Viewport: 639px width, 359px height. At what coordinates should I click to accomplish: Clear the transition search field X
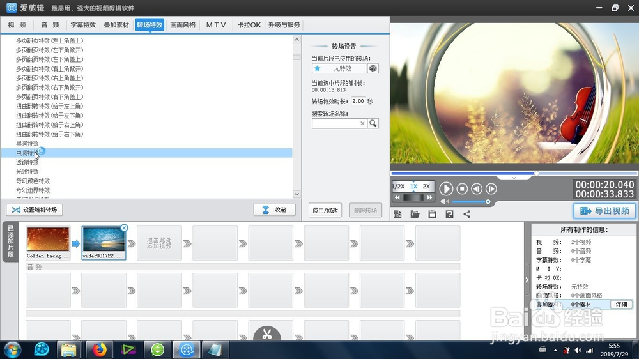click(362, 123)
